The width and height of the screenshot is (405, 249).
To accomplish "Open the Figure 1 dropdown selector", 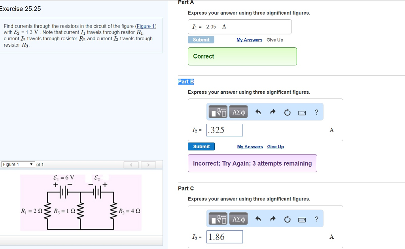I will tap(18, 164).
